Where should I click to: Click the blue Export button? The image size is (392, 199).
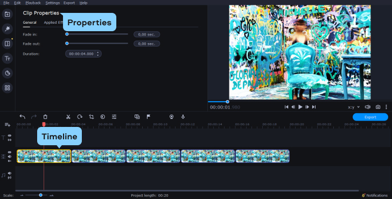click(x=370, y=117)
